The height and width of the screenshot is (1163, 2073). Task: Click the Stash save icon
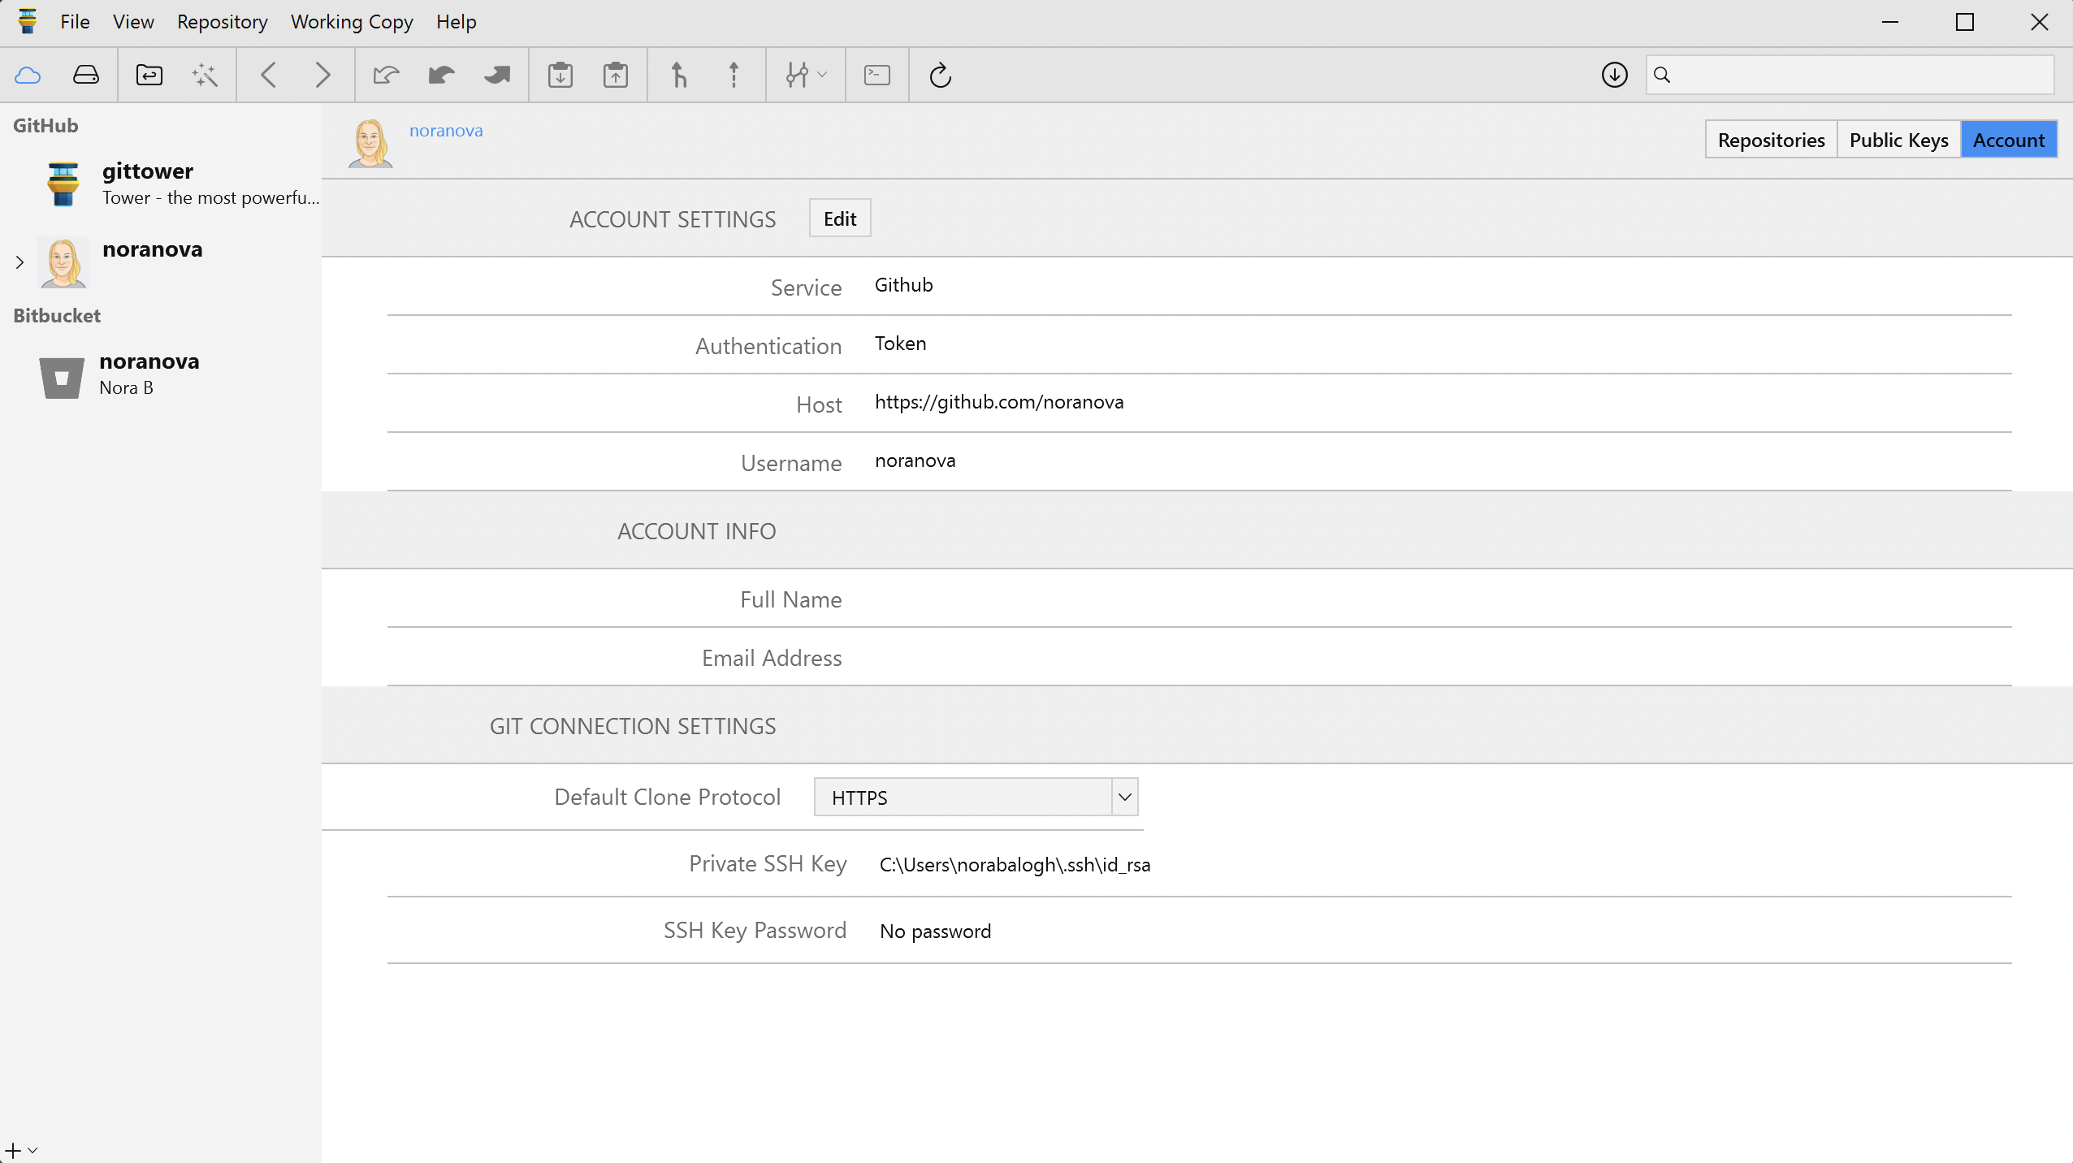click(560, 76)
